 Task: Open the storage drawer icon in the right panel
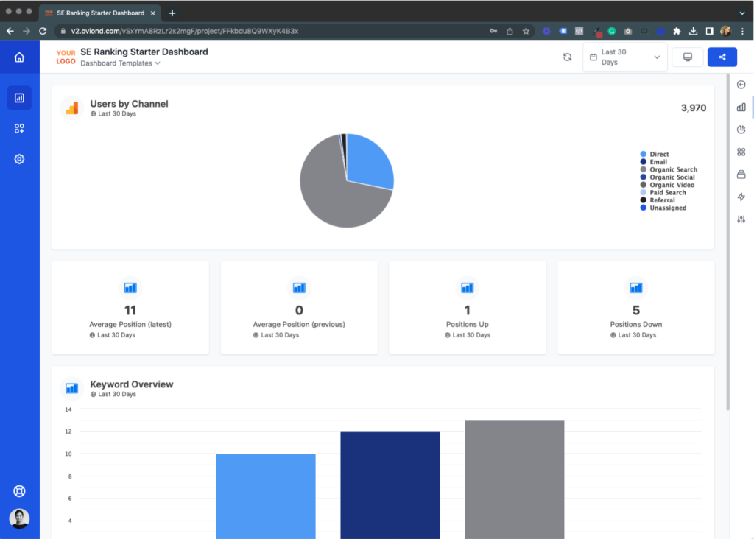pyautogui.click(x=741, y=174)
